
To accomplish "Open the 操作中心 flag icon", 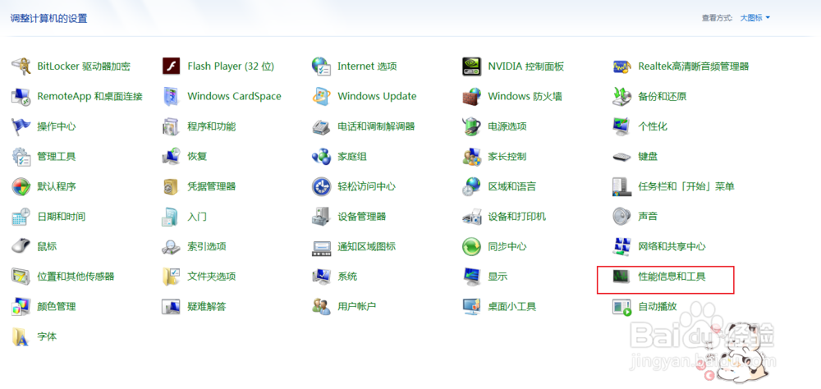I will coord(21,126).
